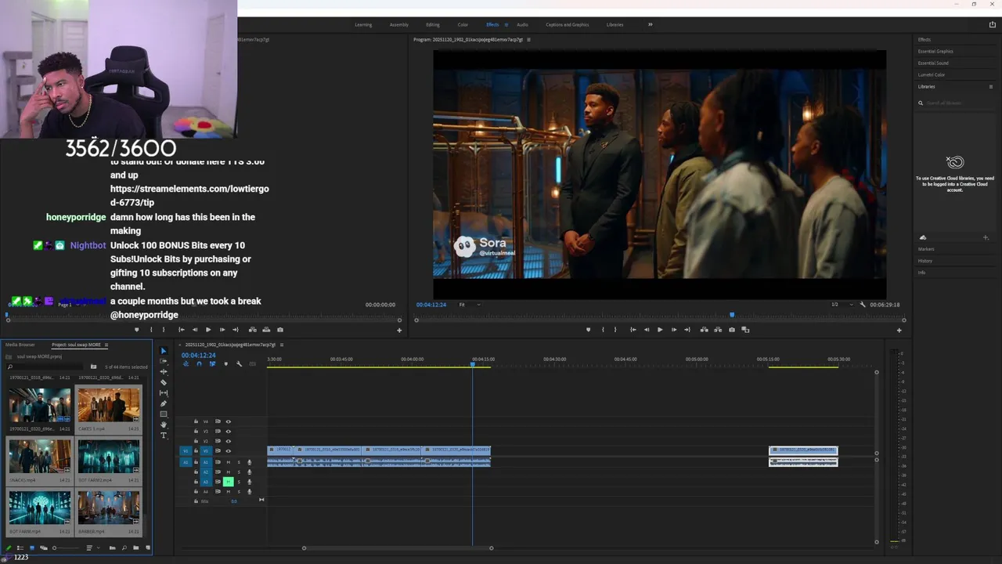Open the Project panel hamburger menu
This screenshot has height=564, width=1002.
[106, 345]
